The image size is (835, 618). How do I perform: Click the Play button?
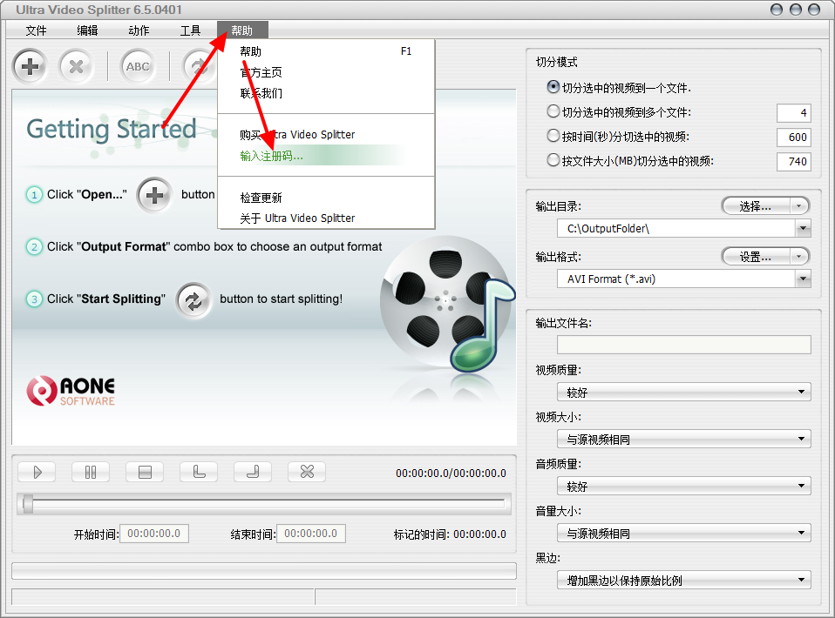coord(37,473)
